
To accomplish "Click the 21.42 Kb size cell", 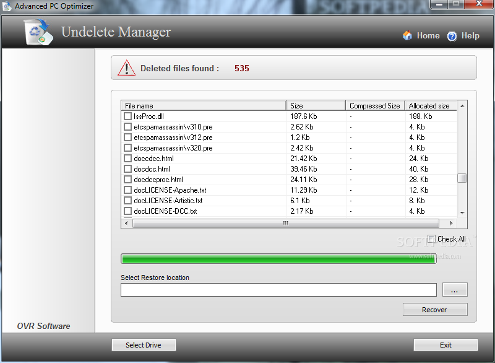I will (x=303, y=159).
